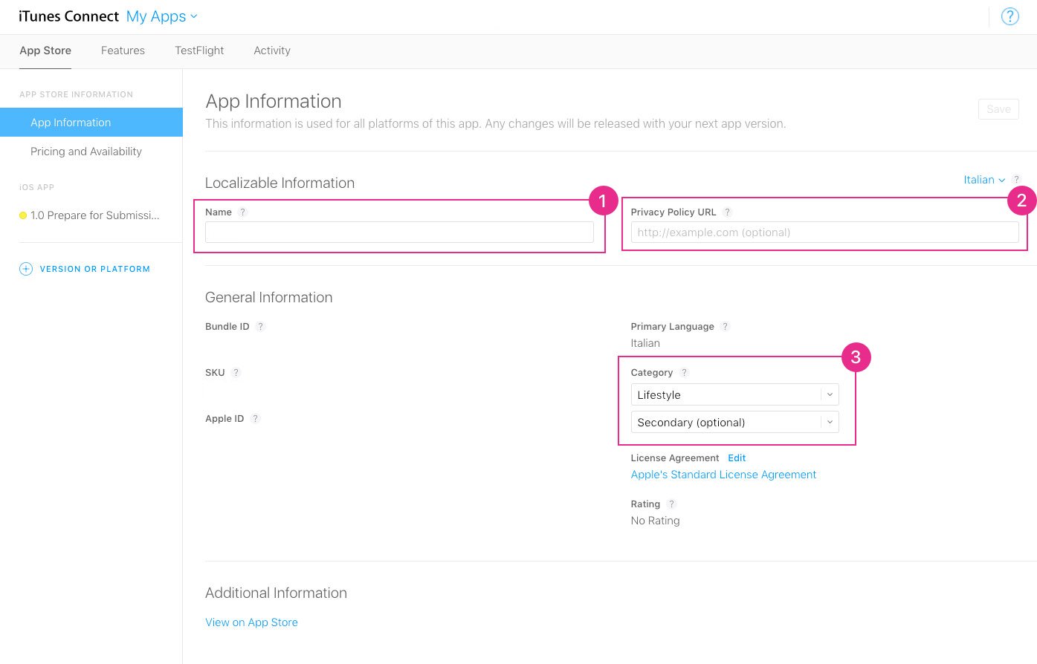Open the Italian language dropdown
1037x664 pixels.
point(984,180)
